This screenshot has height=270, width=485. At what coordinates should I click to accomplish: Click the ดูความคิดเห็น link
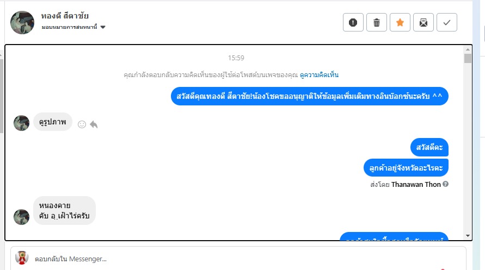click(x=319, y=75)
